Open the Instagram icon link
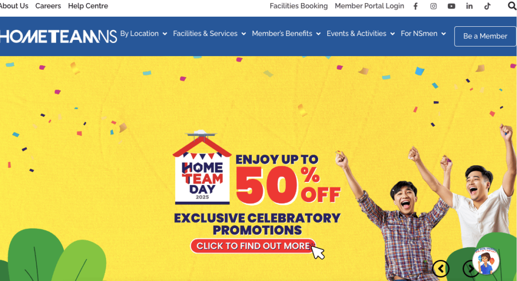517x281 pixels. (x=433, y=6)
